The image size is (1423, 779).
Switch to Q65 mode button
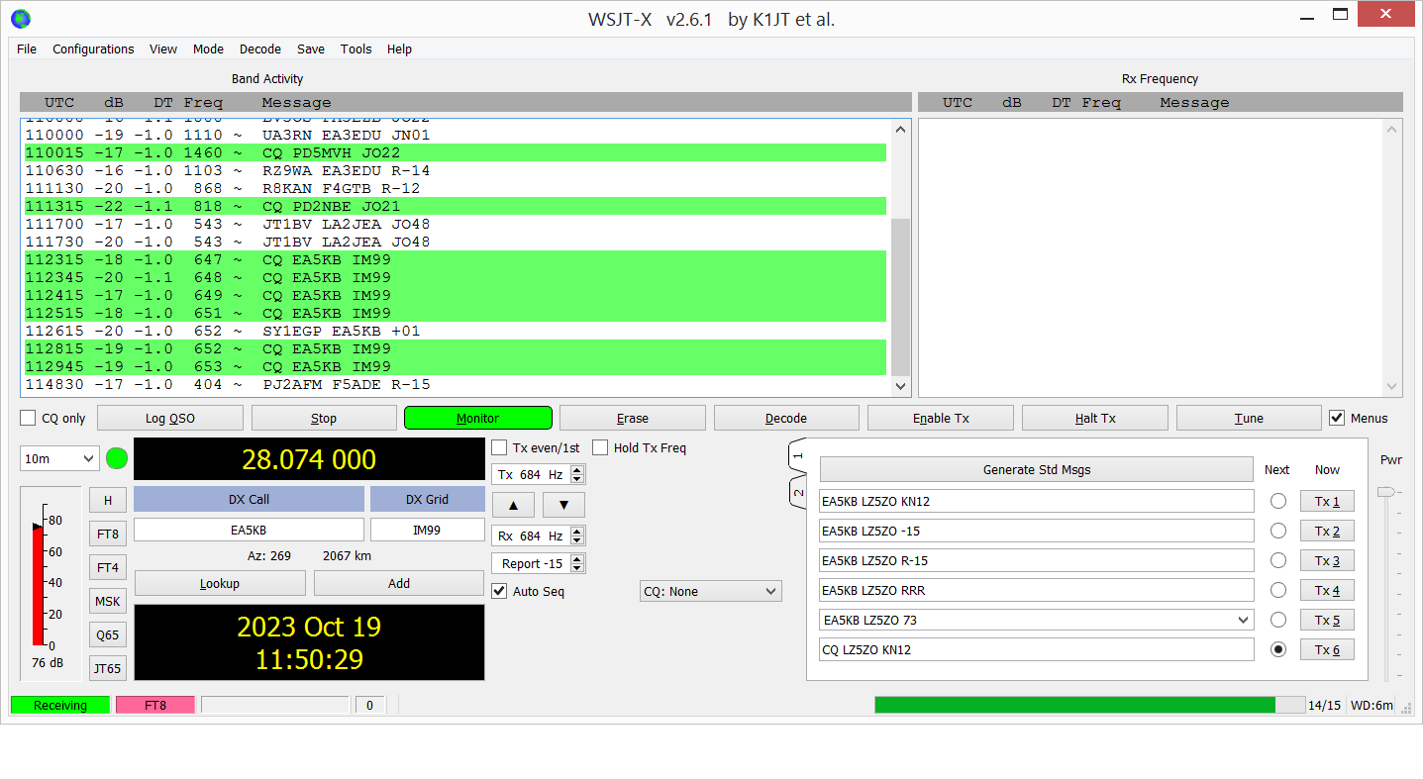click(107, 635)
